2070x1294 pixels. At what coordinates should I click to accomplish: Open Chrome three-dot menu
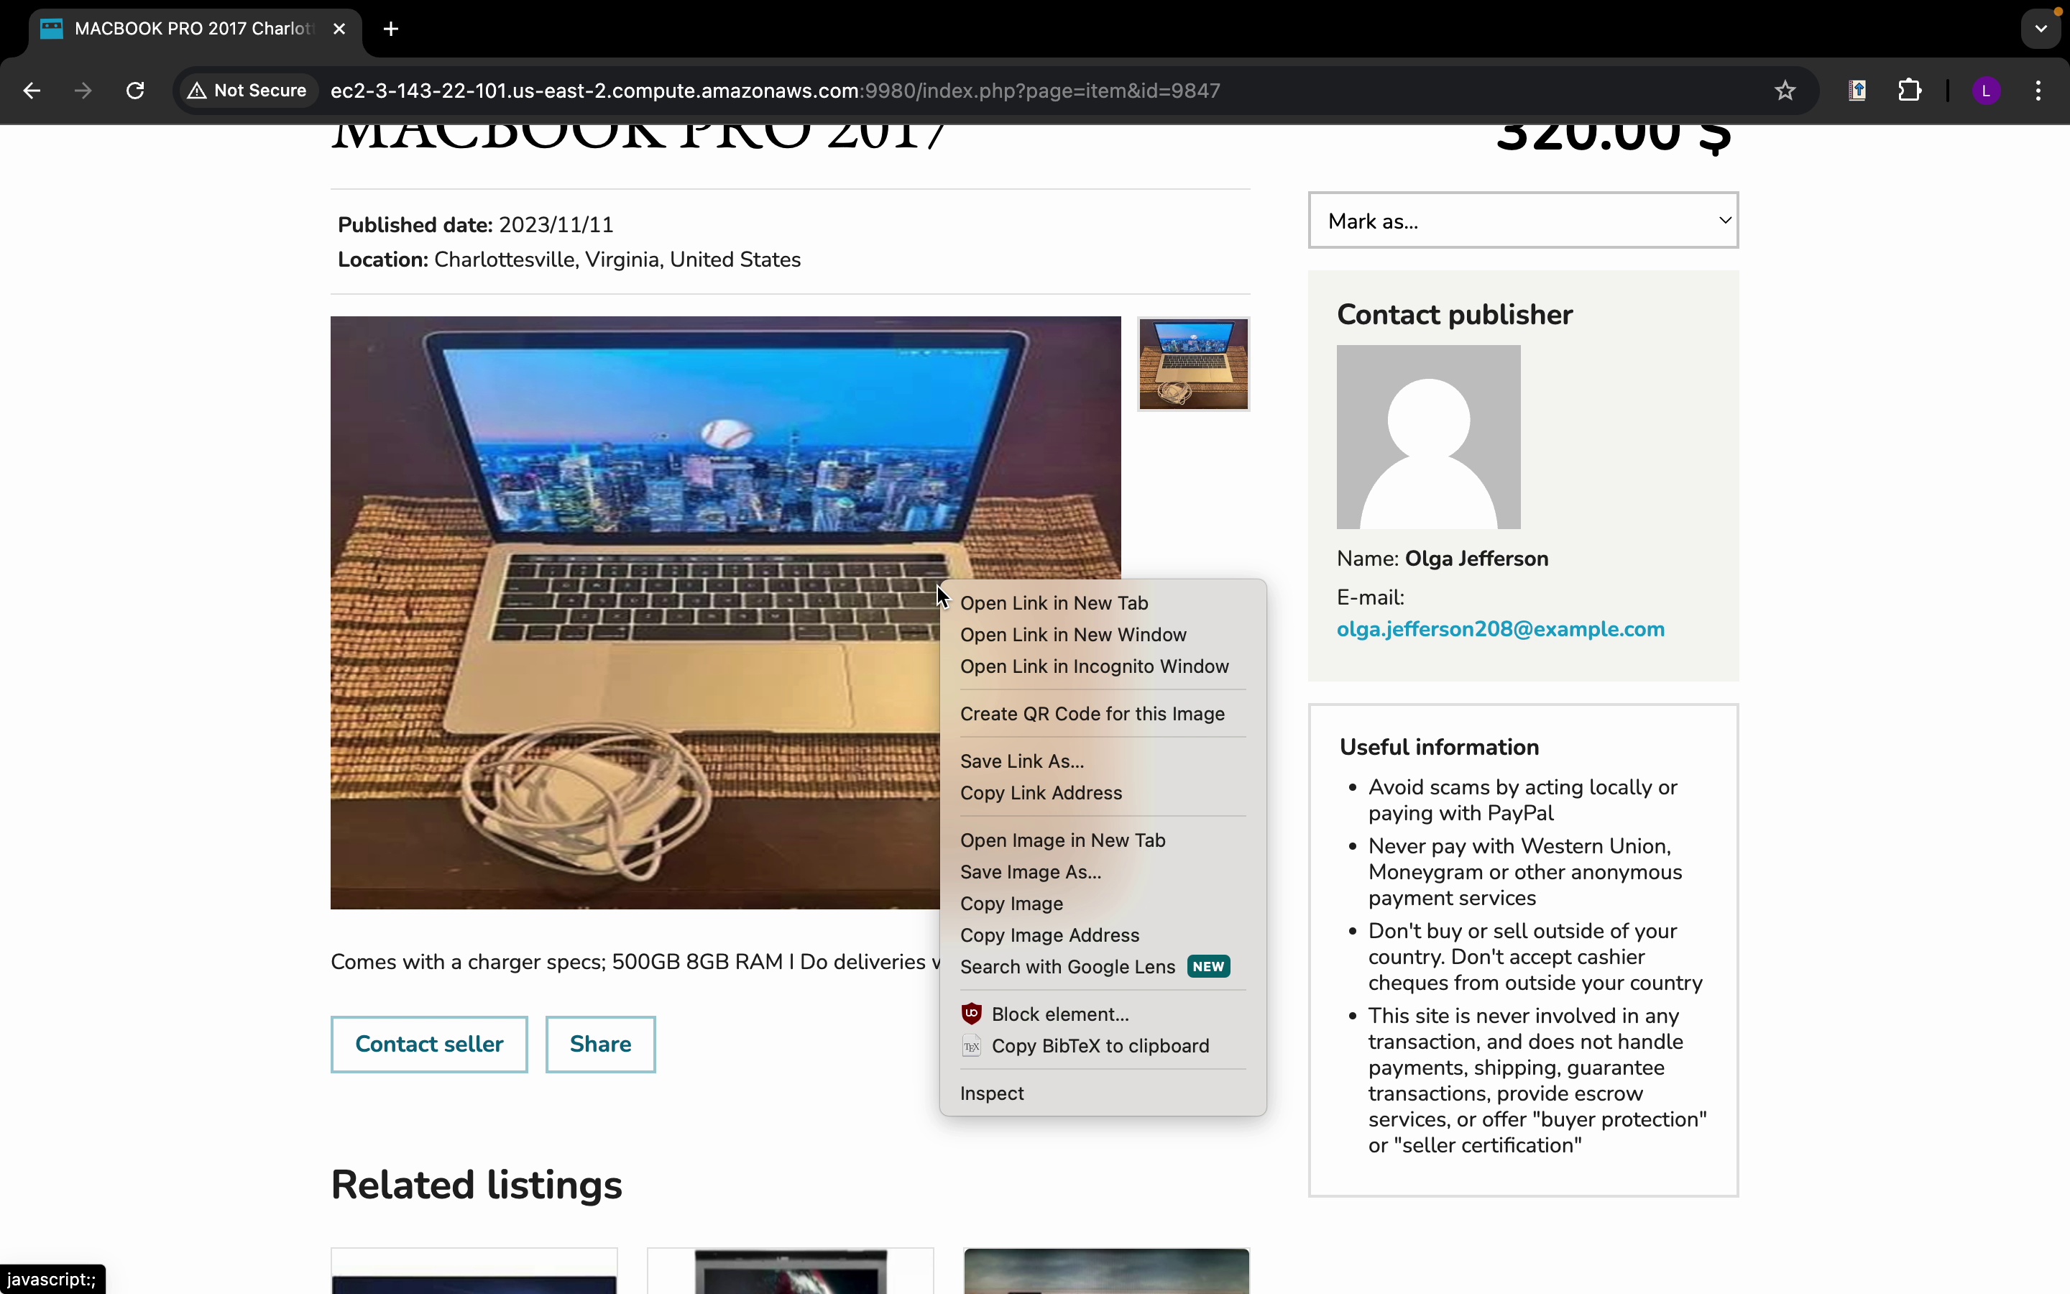click(x=2038, y=91)
